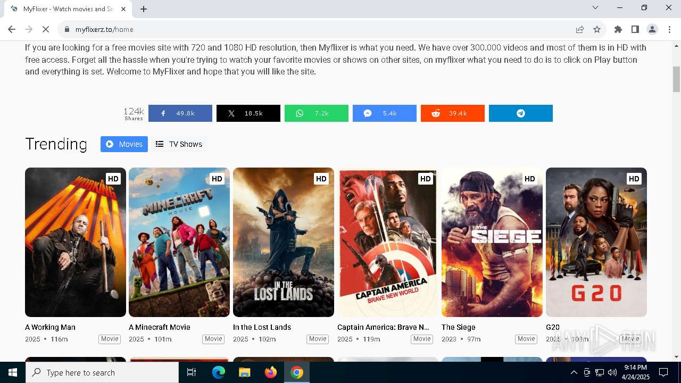Open notification center icon
This screenshot has width=681, height=383.
tap(663, 372)
